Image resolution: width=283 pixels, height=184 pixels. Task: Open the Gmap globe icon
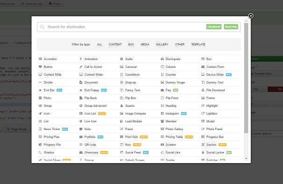[x=40, y=106]
